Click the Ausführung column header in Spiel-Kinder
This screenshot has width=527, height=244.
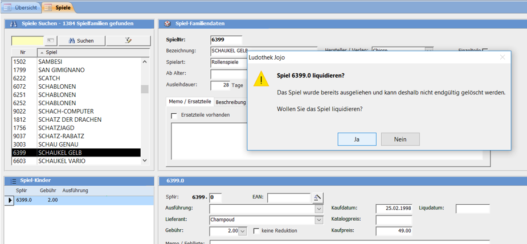point(75,191)
